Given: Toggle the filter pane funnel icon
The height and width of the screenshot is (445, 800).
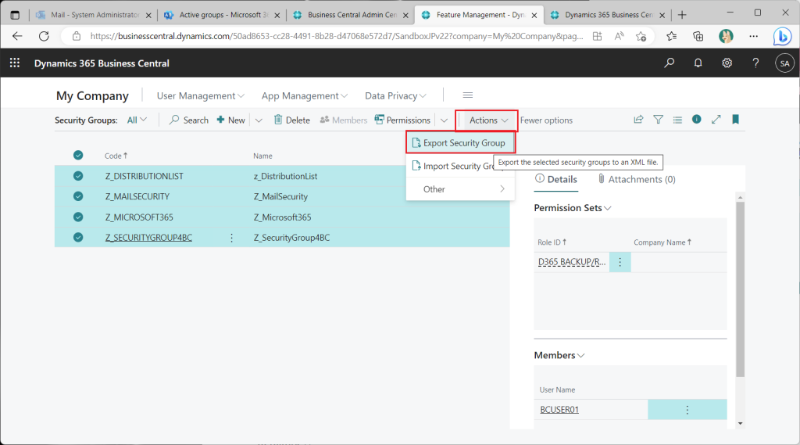Looking at the screenshot, I should point(658,120).
